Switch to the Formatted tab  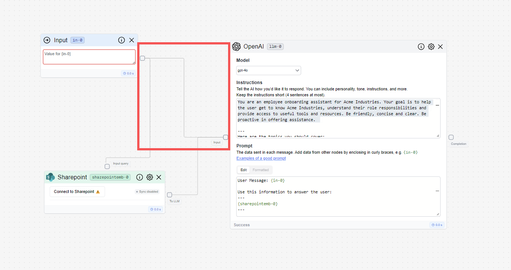pyautogui.click(x=261, y=170)
